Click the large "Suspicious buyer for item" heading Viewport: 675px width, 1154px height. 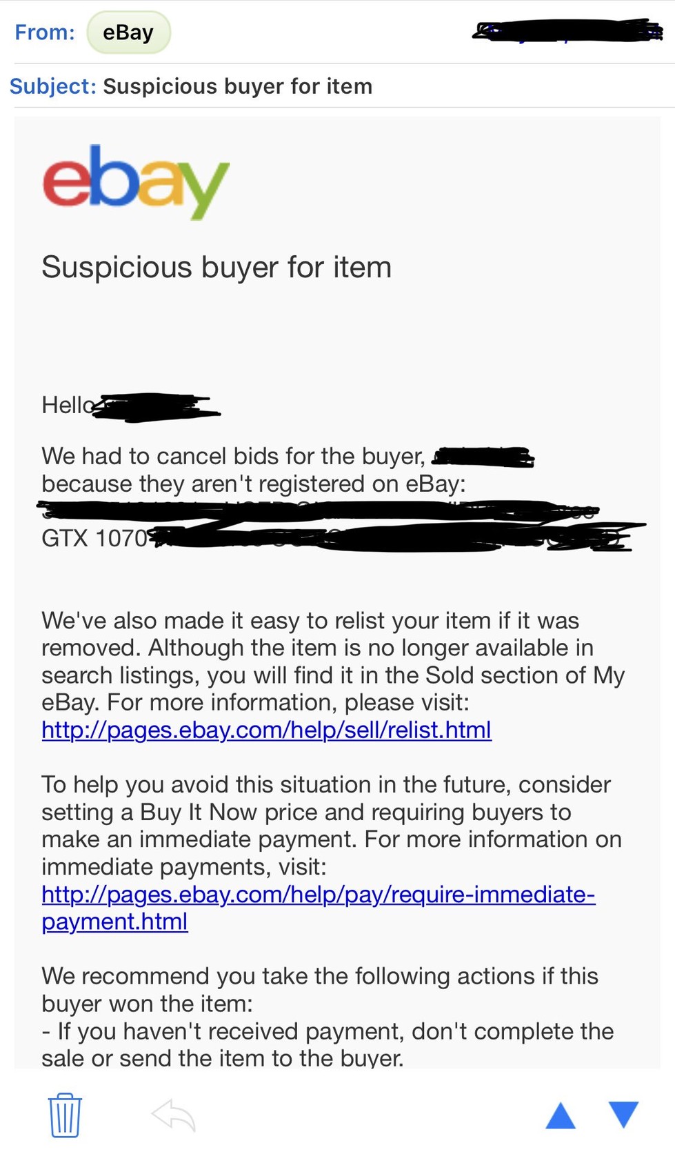[216, 267]
